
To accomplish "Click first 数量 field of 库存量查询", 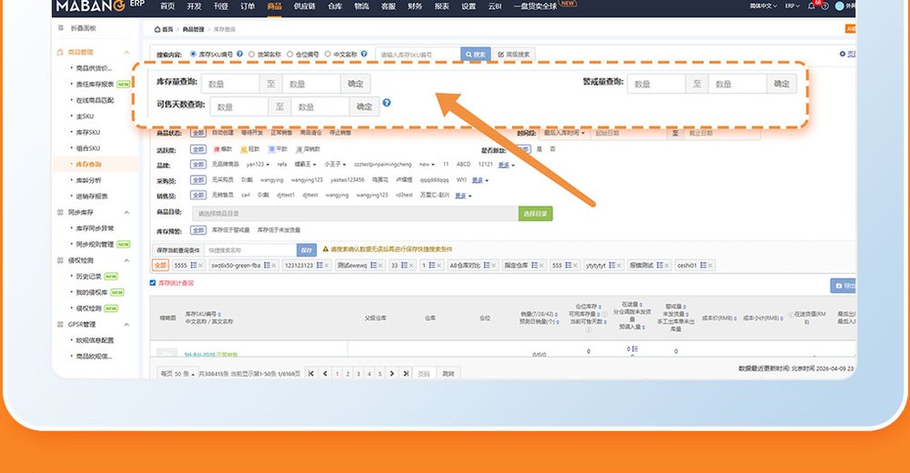I will click(x=230, y=84).
